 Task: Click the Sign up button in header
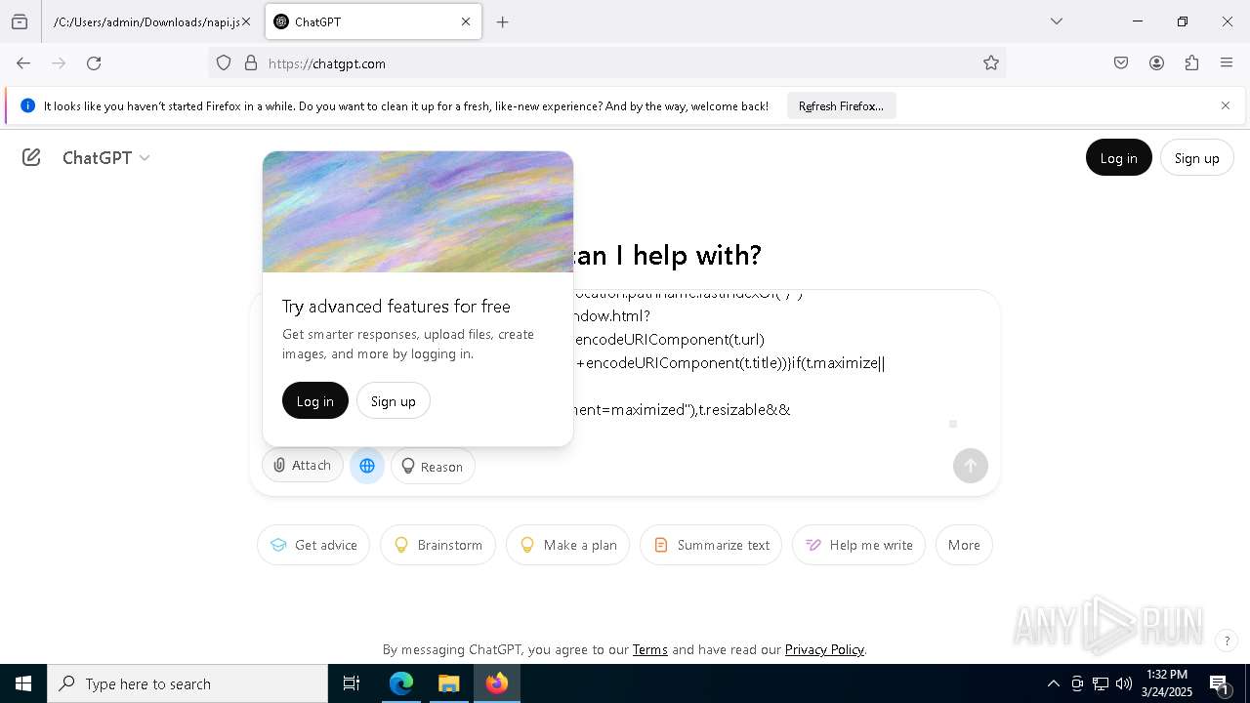[x=1196, y=157]
